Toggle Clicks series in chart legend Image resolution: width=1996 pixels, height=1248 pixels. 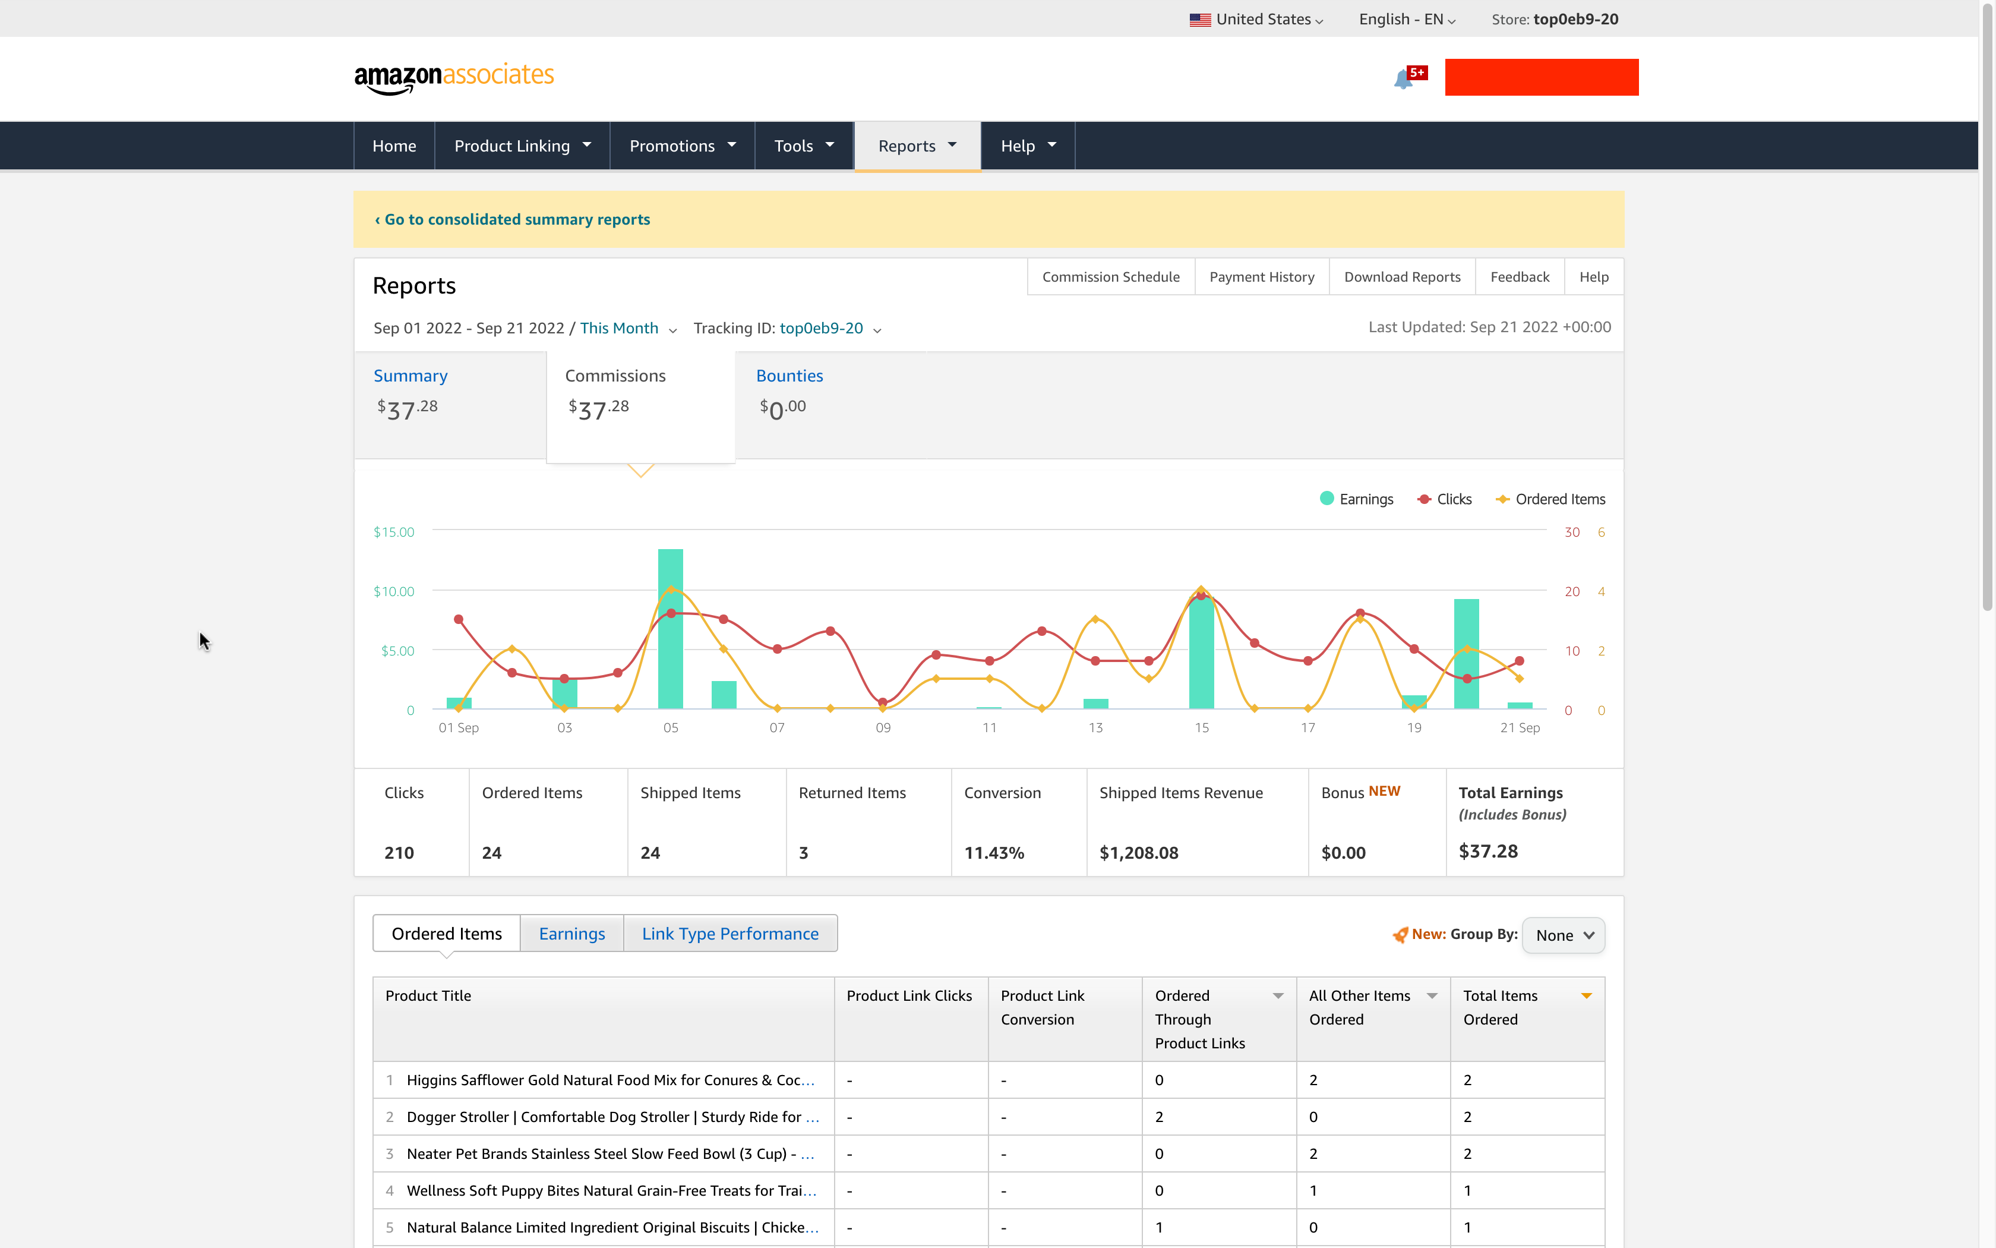1444,499
